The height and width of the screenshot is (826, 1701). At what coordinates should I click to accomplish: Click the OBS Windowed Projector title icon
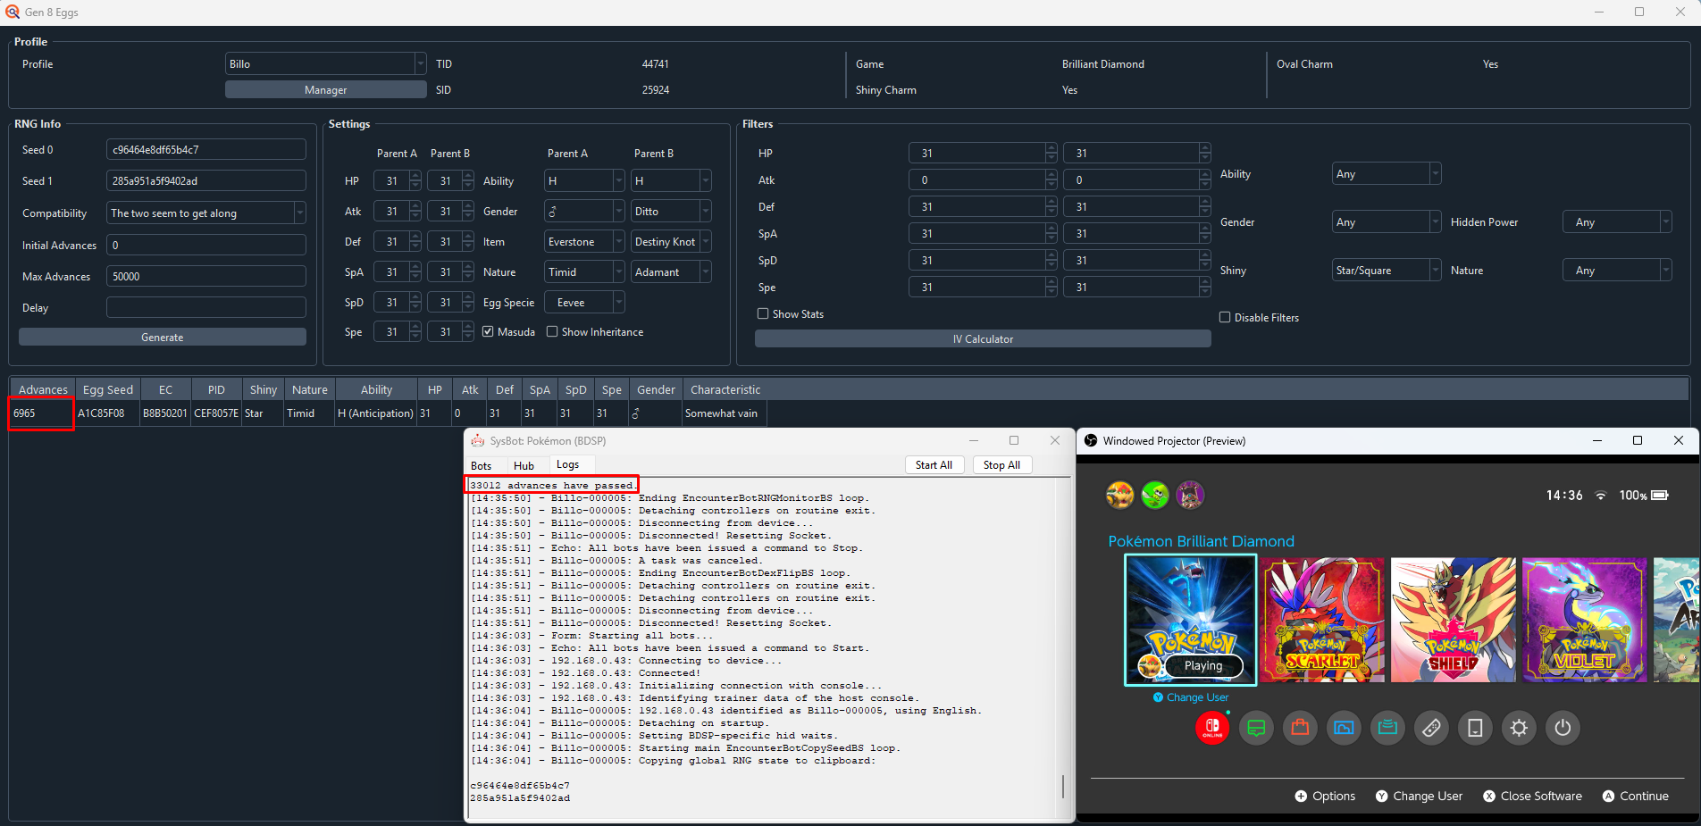(1091, 440)
